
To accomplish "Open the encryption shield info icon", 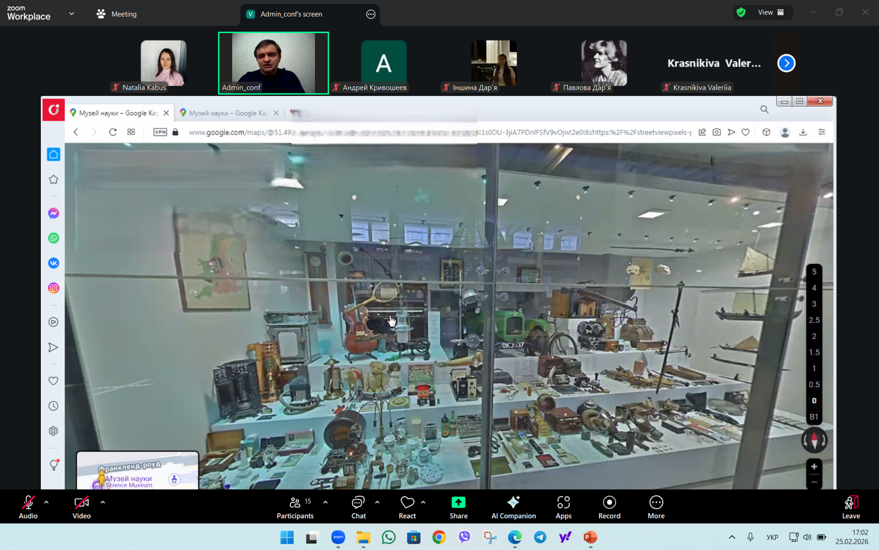I will pyautogui.click(x=741, y=13).
